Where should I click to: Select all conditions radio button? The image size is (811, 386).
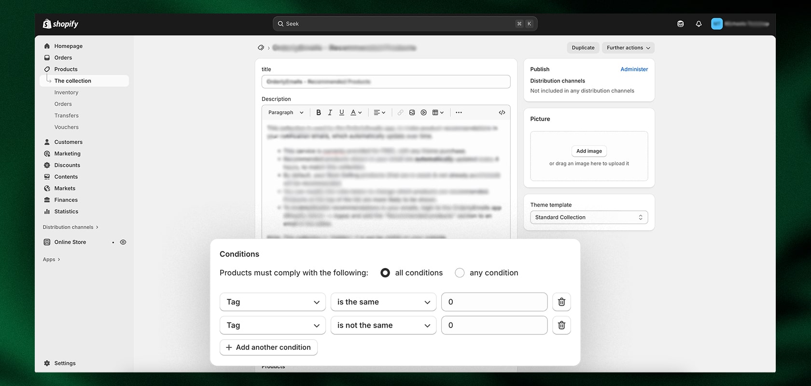click(385, 273)
